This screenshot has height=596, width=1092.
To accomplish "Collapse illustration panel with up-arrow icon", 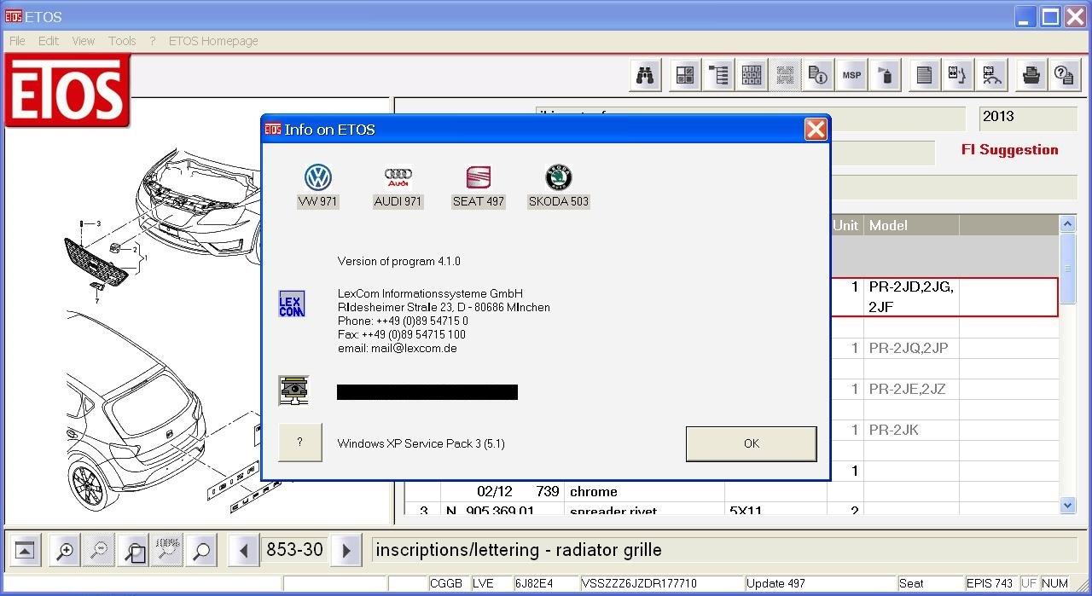I will (x=25, y=551).
